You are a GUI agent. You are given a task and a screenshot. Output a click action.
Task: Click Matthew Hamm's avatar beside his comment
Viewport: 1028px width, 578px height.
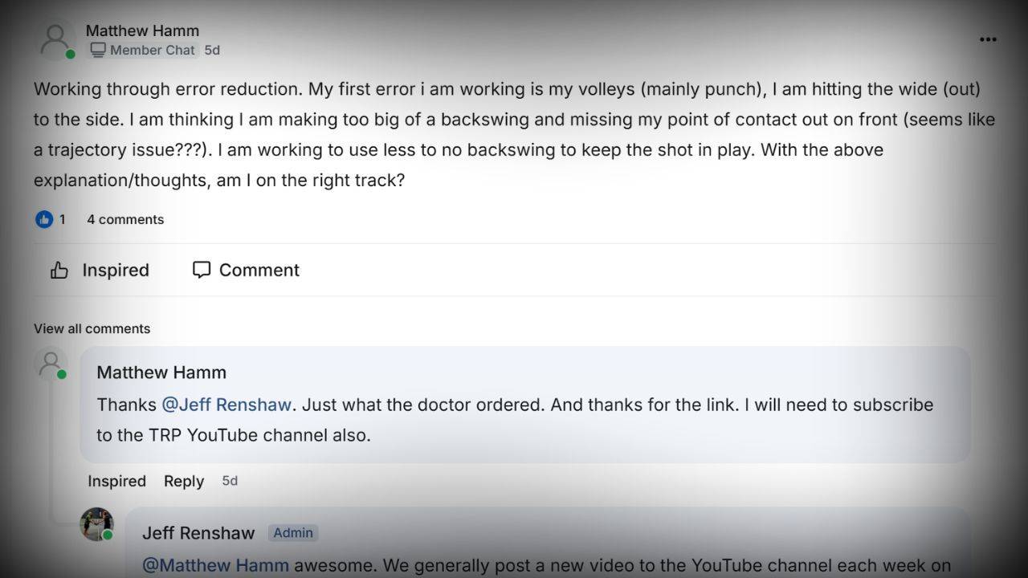coord(51,364)
